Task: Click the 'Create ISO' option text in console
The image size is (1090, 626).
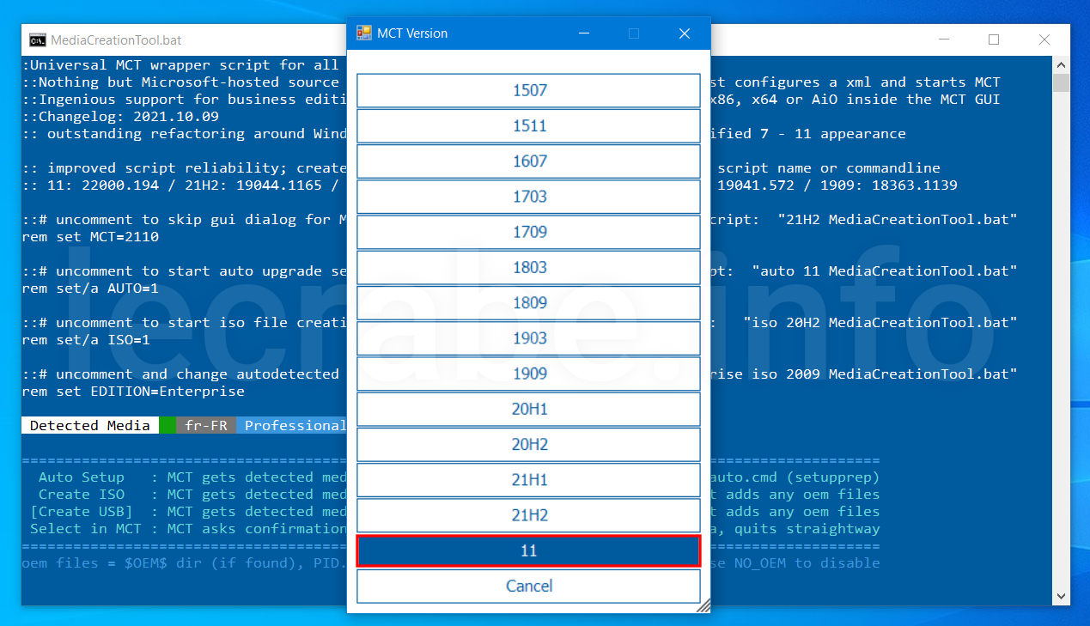Action: click(x=82, y=494)
